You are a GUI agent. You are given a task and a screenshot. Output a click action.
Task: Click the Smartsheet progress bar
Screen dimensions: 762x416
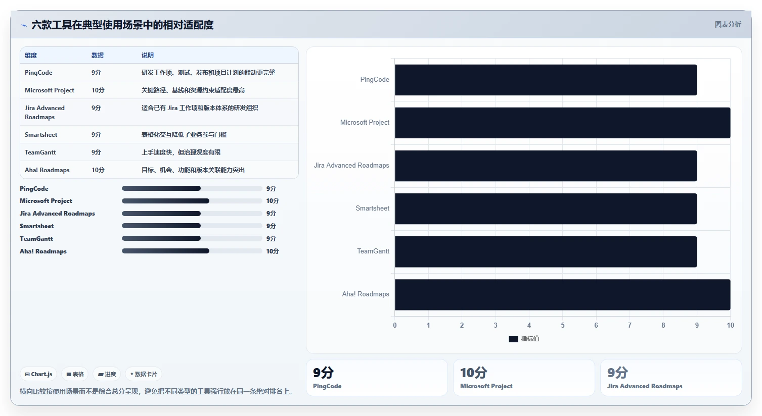[x=192, y=226]
